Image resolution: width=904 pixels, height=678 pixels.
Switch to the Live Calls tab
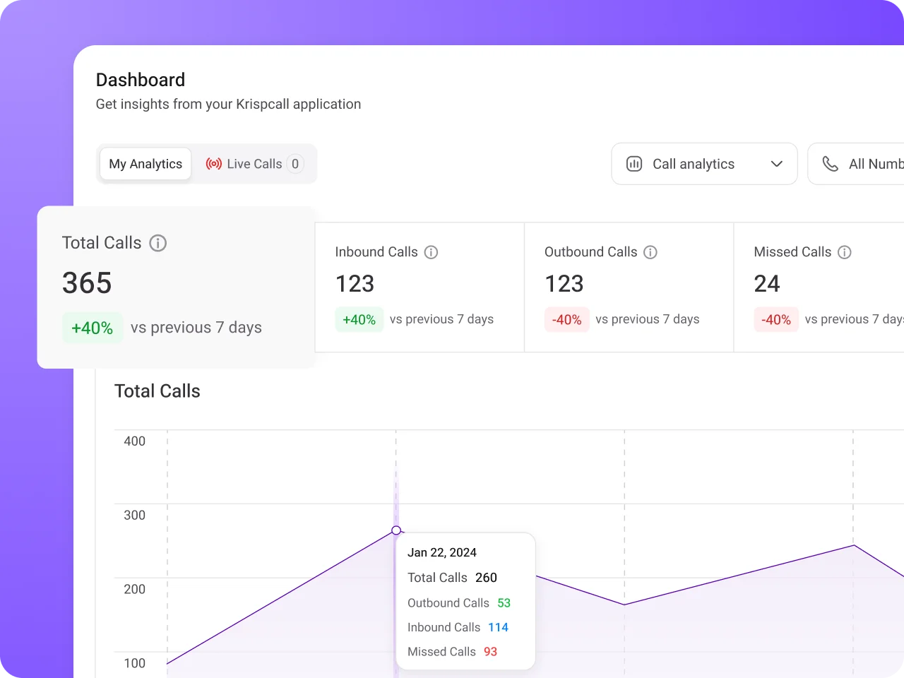[255, 164]
